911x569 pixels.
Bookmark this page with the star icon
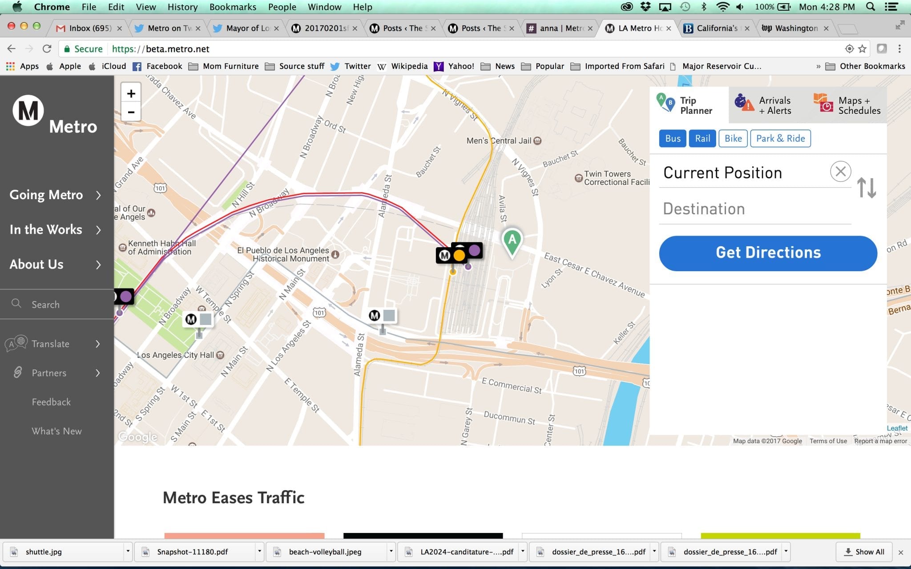pos(863,49)
